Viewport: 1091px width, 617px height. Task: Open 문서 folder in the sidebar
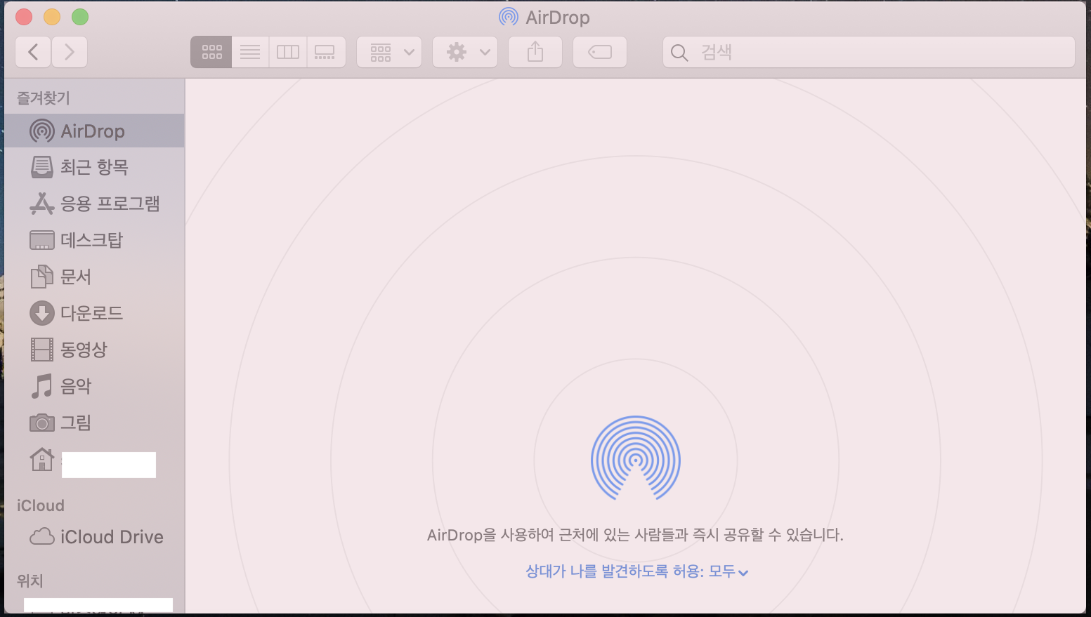point(94,277)
